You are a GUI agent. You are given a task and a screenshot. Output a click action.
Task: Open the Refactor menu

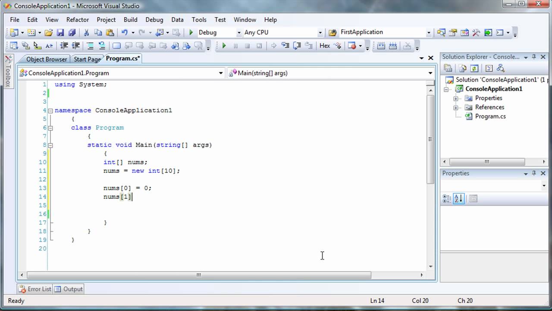(x=78, y=19)
